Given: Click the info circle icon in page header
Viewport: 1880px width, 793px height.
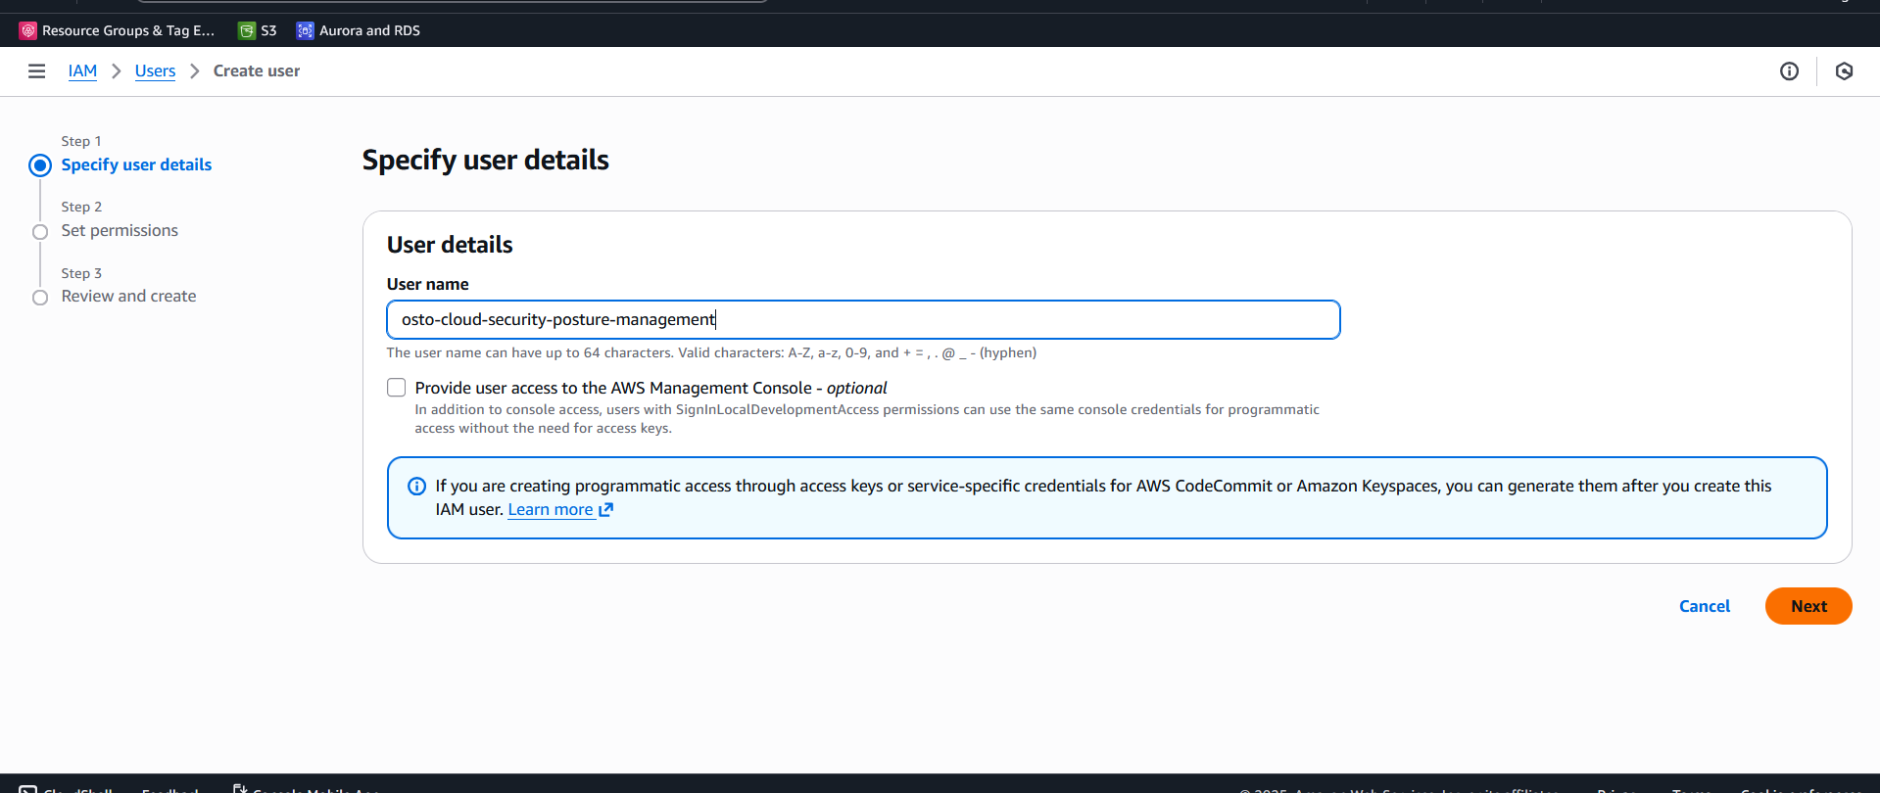Looking at the screenshot, I should 1789,71.
